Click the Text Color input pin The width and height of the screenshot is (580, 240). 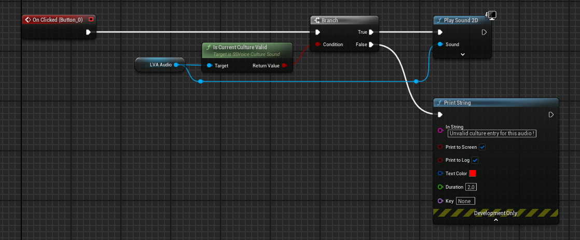tap(440, 173)
